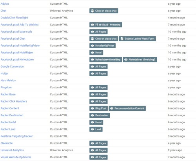Select Hotel trigger in Raptor Hotel row
The image size is (196, 161).
click(x=96, y=123)
